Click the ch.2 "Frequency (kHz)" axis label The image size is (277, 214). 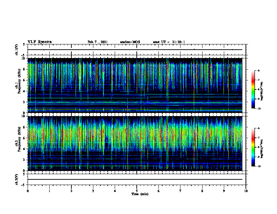click(x=19, y=139)
